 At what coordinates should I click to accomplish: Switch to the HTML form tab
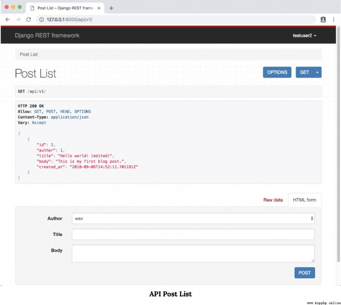pyautogui.click(x=304, y=200)
